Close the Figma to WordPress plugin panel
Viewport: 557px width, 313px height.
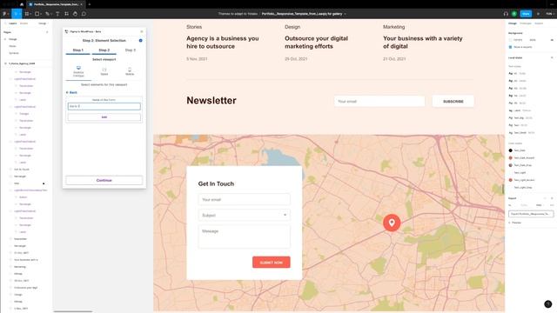click(x=141, y=31)
